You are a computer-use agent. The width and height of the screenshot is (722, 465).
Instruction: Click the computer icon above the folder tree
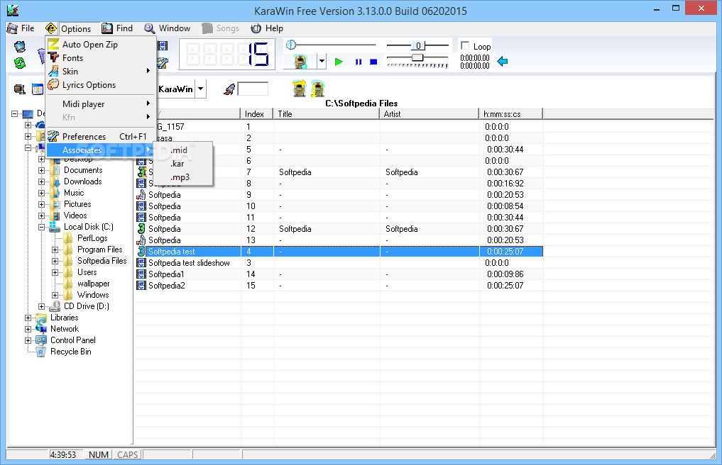(x=19, y=89)
